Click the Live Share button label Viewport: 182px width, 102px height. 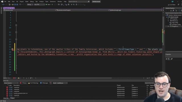pyautogui.click(x=173, y=5)
